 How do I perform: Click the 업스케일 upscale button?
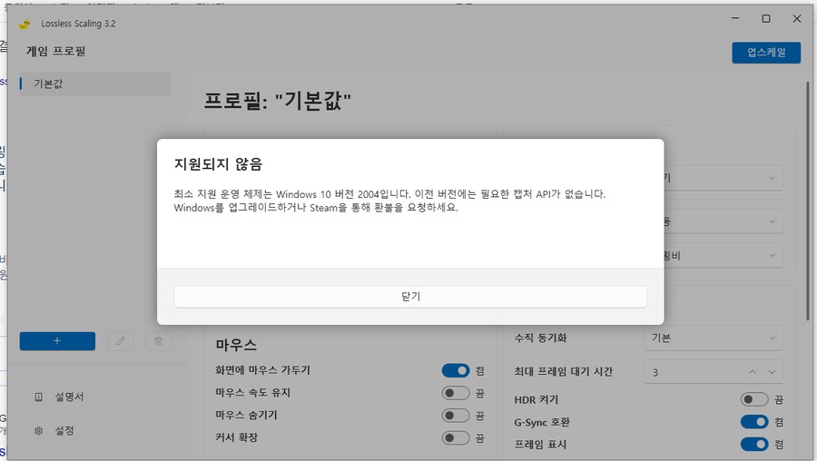(766, 52)
